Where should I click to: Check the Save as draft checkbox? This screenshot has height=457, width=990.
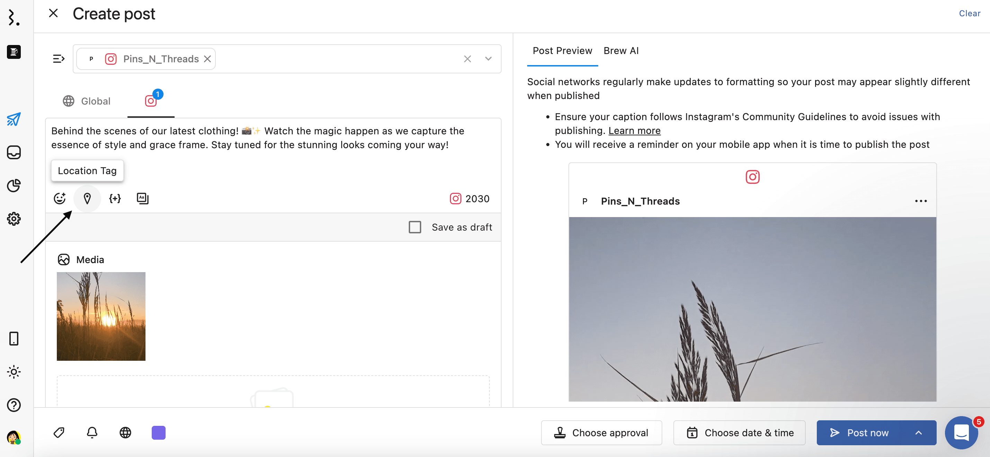click(415, 227)
